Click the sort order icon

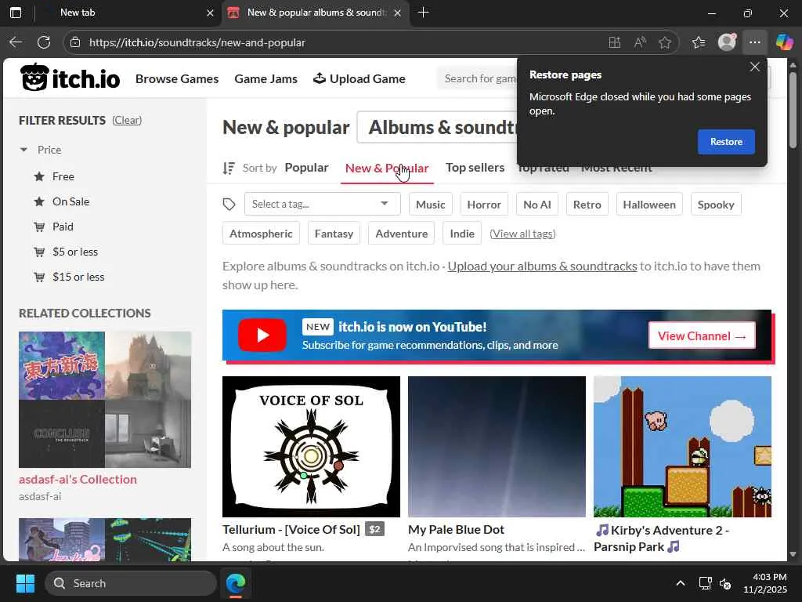click(229, 168)
